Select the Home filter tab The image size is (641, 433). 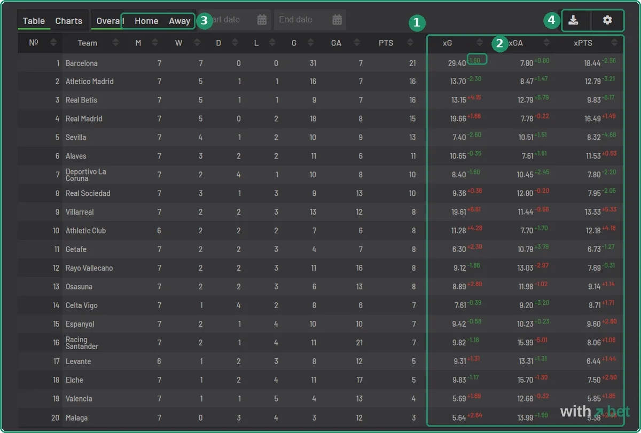click(146, 21)
